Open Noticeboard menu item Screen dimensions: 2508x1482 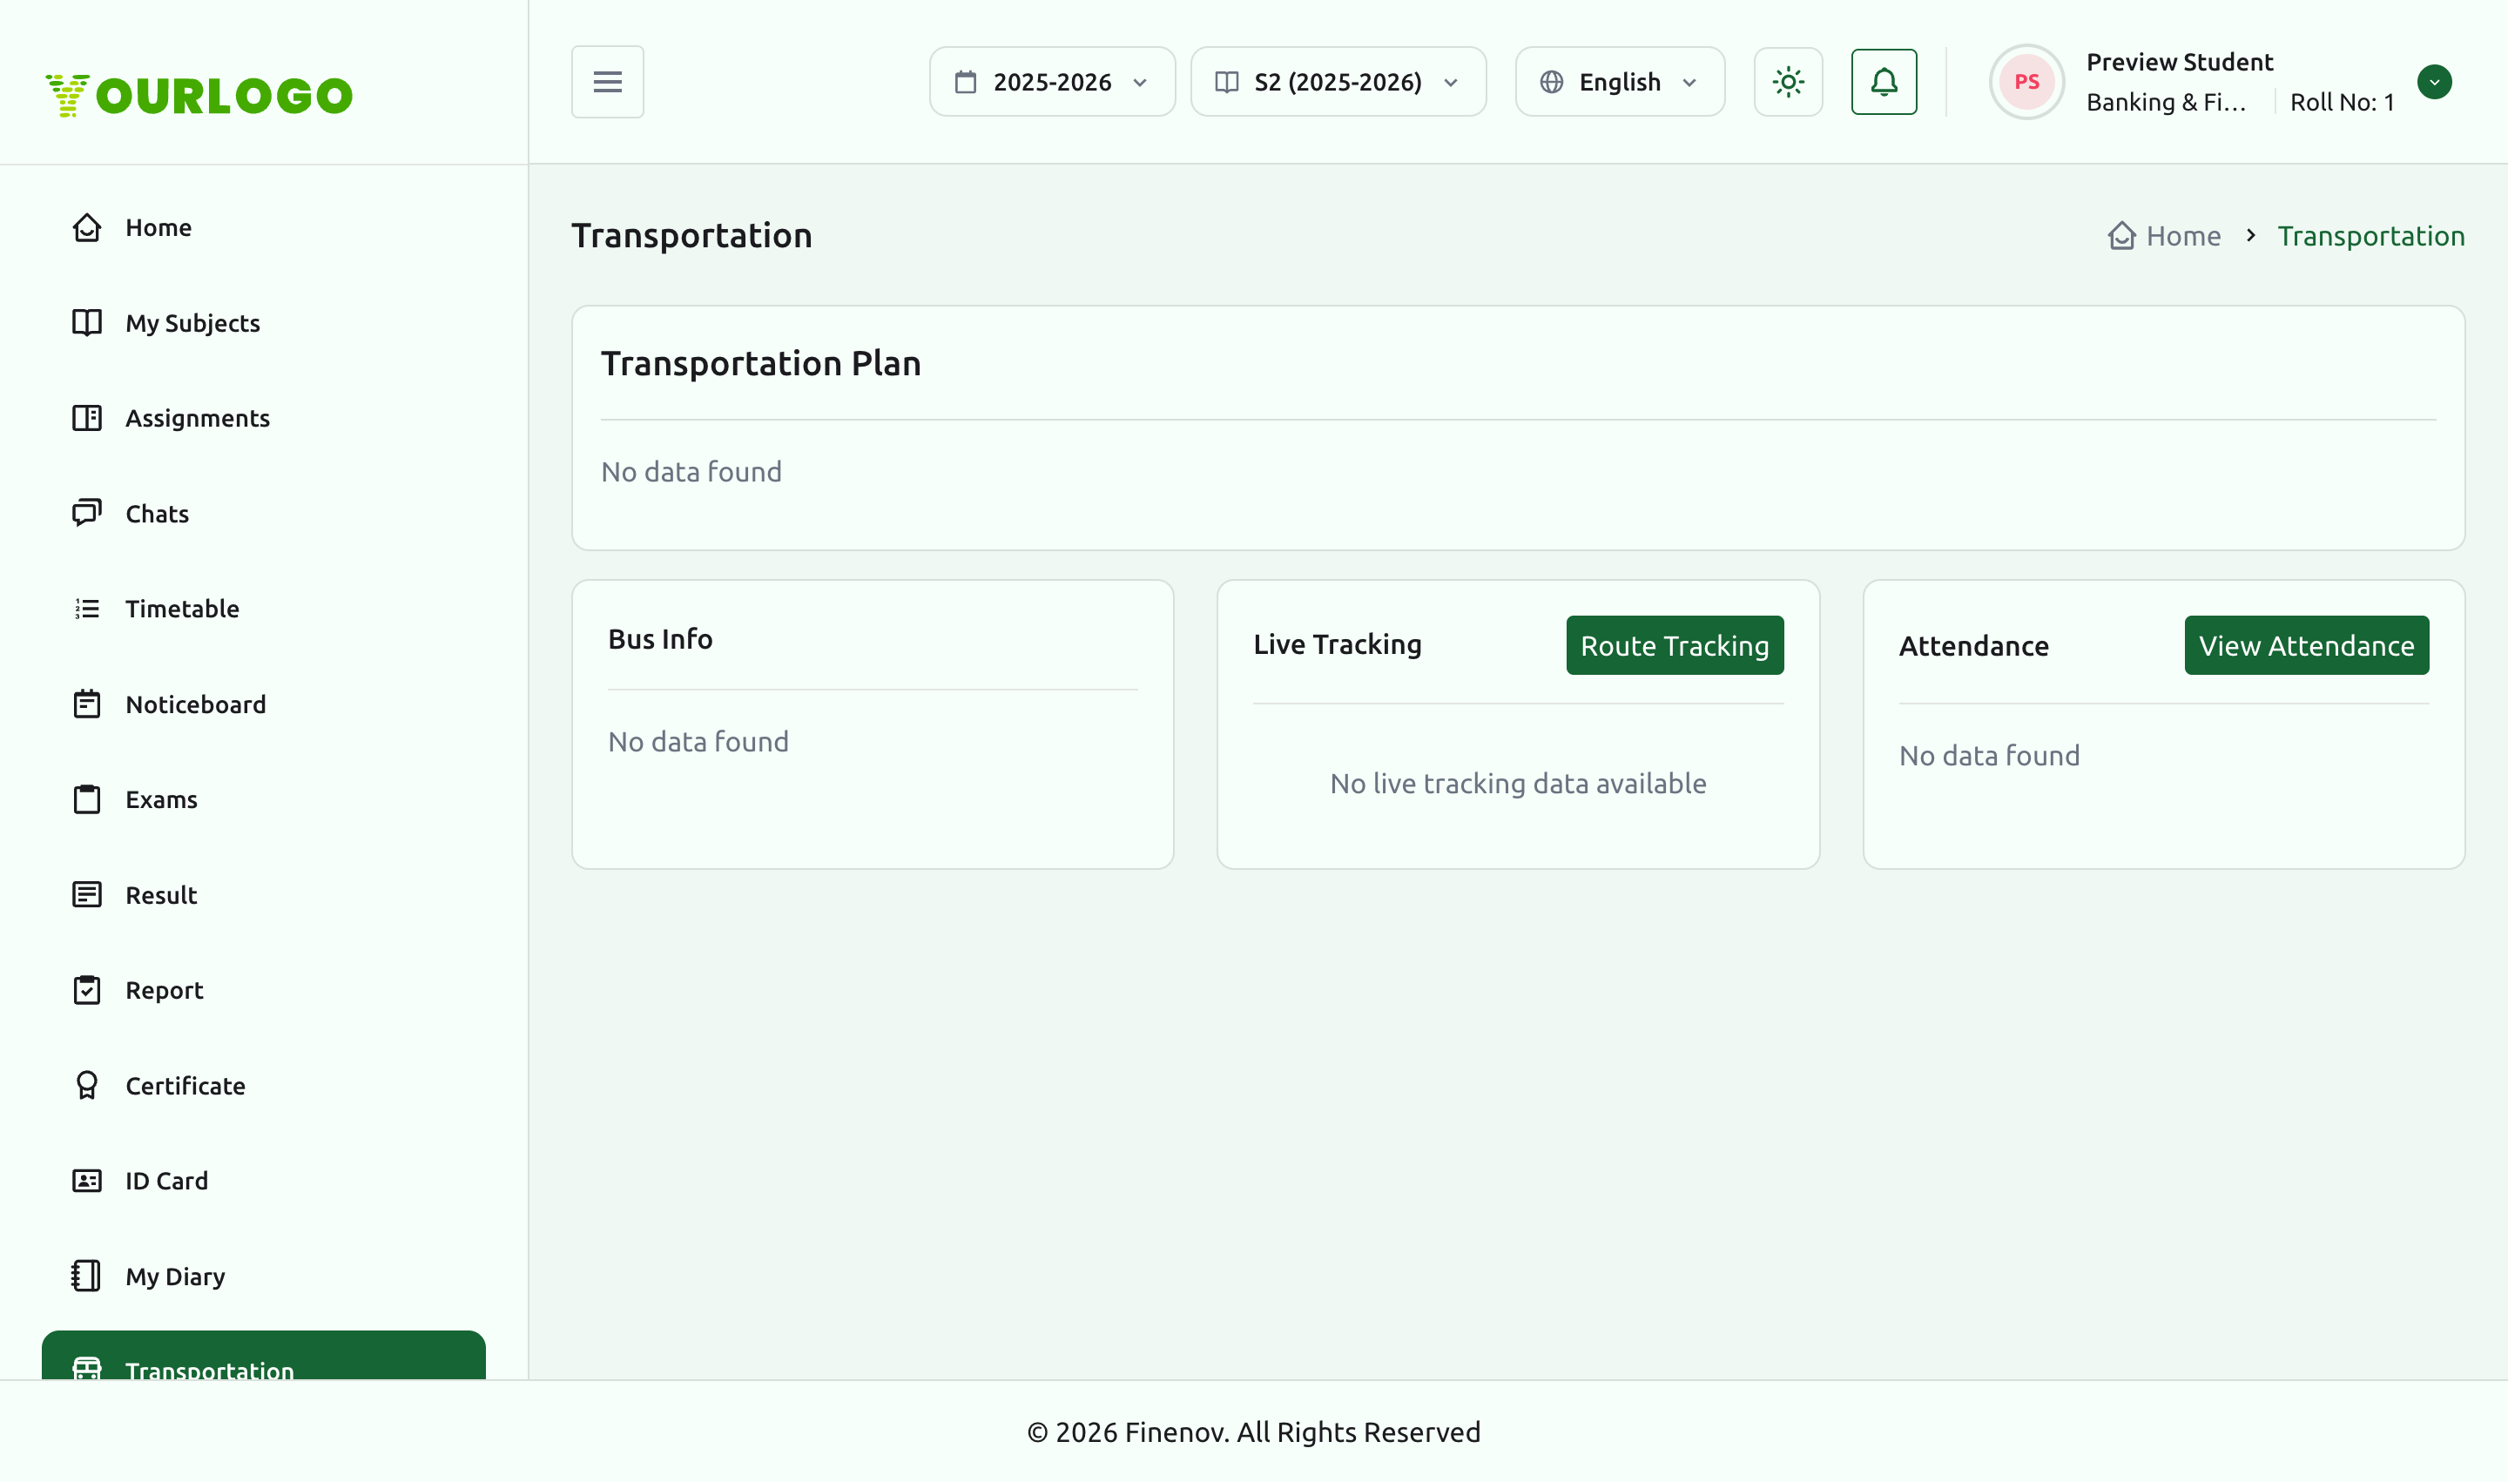coord(264,704)
